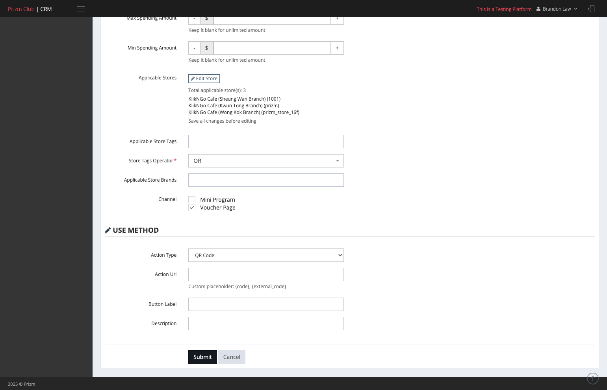Click the Edit Store button
607x390 pixels.
(204, 79)
